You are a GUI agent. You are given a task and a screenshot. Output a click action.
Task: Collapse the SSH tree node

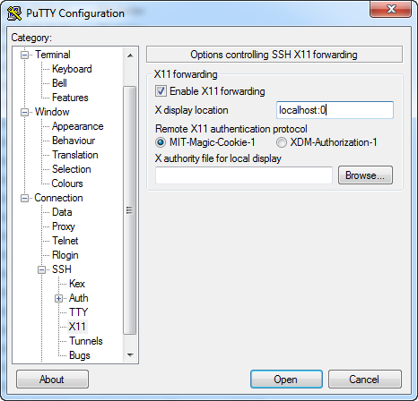pos(42,269)
